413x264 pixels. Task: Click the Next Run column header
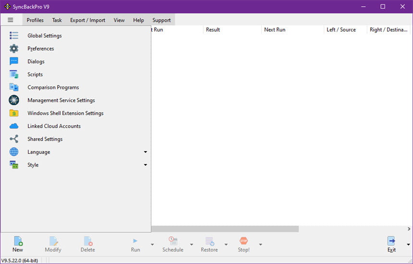coord(292,29)
